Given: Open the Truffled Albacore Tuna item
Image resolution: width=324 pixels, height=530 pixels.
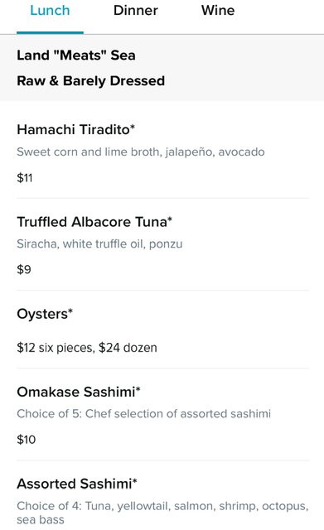Looking at the screenshot, I should [x=94, y=222].
